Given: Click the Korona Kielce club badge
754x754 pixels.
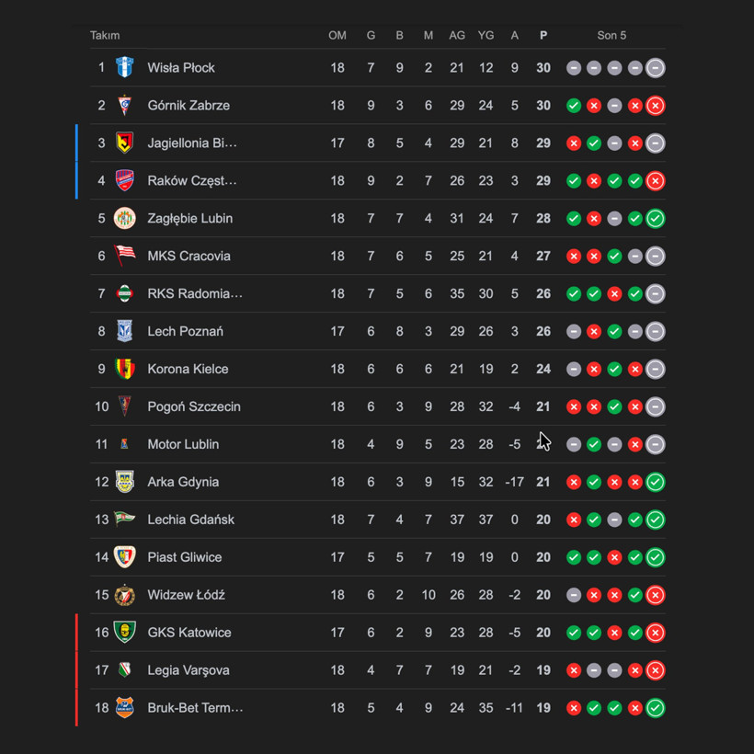Looking at the screenshot, I should [x=125, y=369].
